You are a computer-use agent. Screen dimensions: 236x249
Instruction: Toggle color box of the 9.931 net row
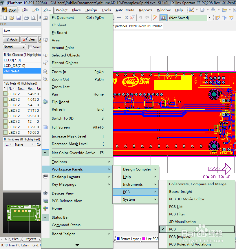[6, 116]
